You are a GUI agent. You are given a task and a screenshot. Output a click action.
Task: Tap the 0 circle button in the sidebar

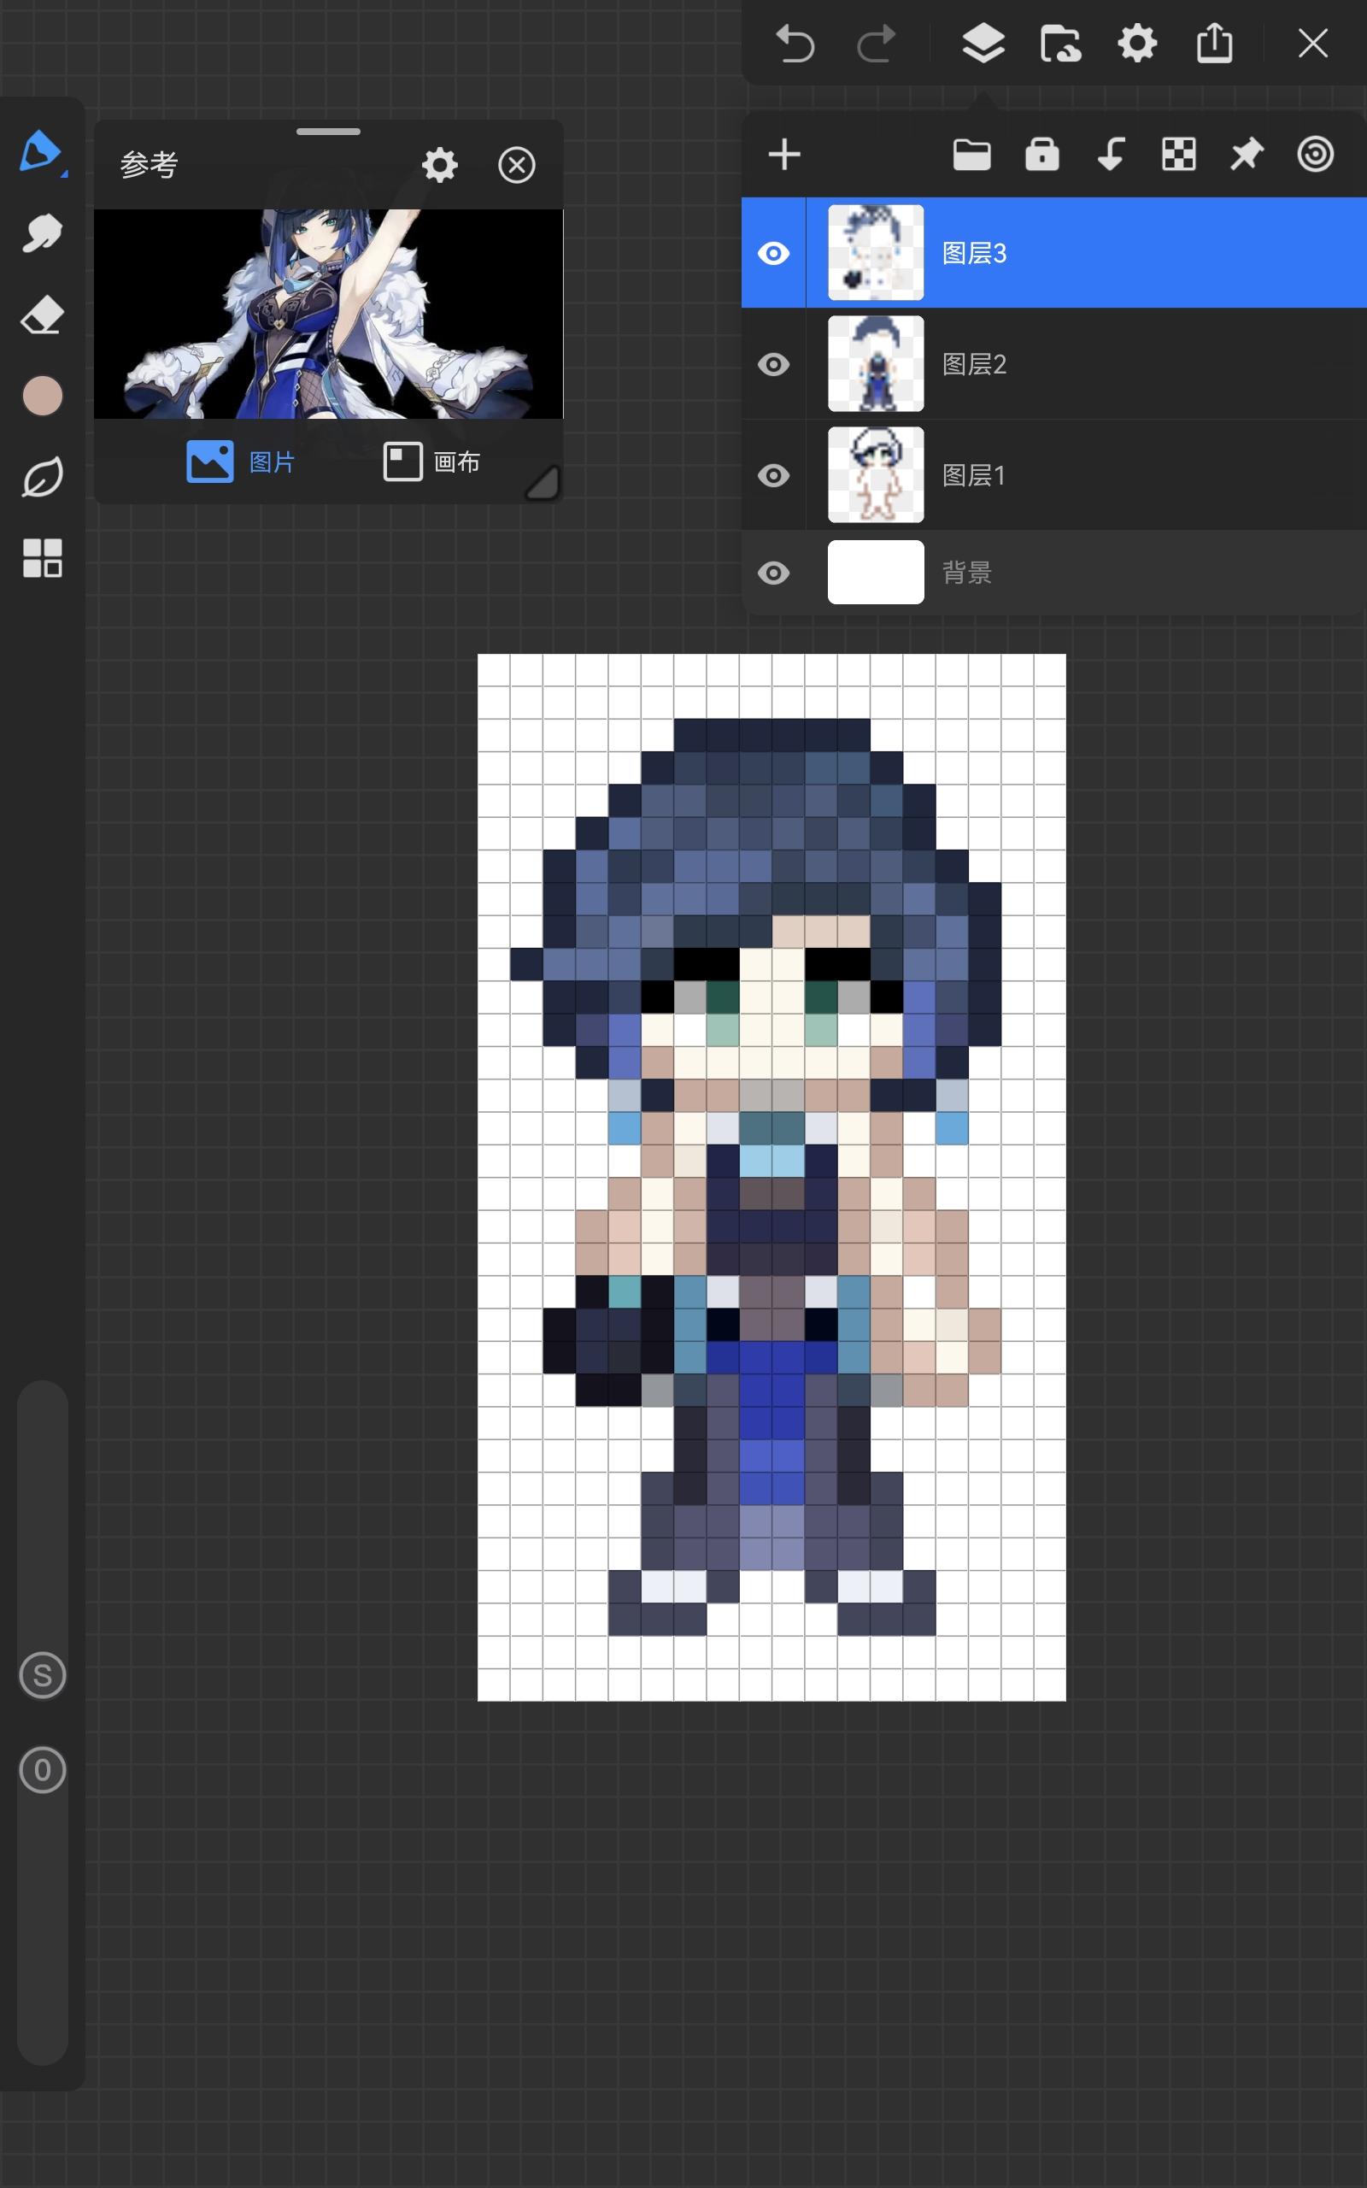click(43, 1770)
